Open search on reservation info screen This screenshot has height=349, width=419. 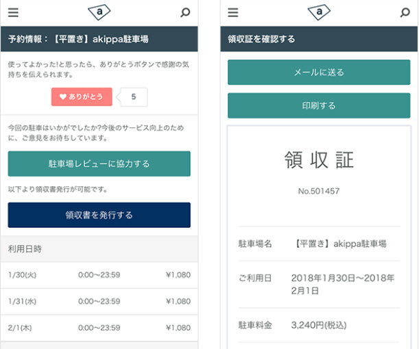pyautogui.click(x=185, y=12)
